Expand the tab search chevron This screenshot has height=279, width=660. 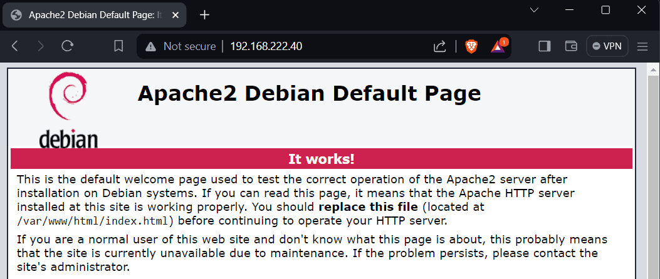[x=534, y=10]
